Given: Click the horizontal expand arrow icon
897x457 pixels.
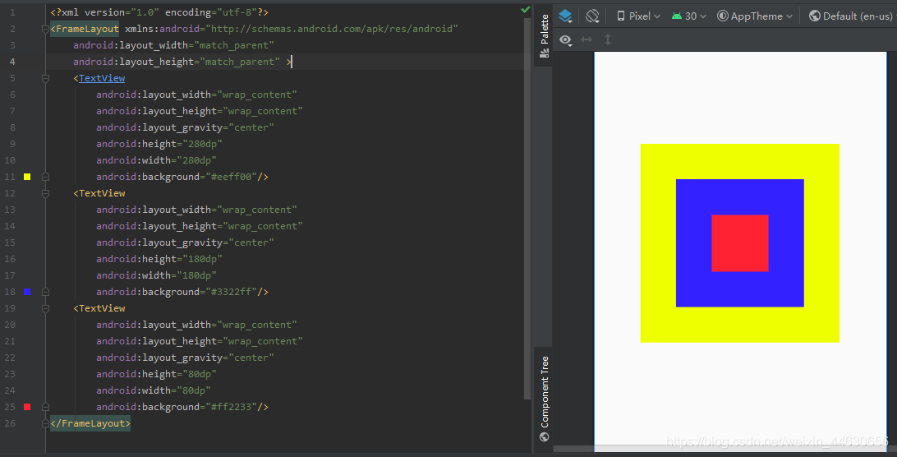Looking at the screenshot, I should (586, 39).
